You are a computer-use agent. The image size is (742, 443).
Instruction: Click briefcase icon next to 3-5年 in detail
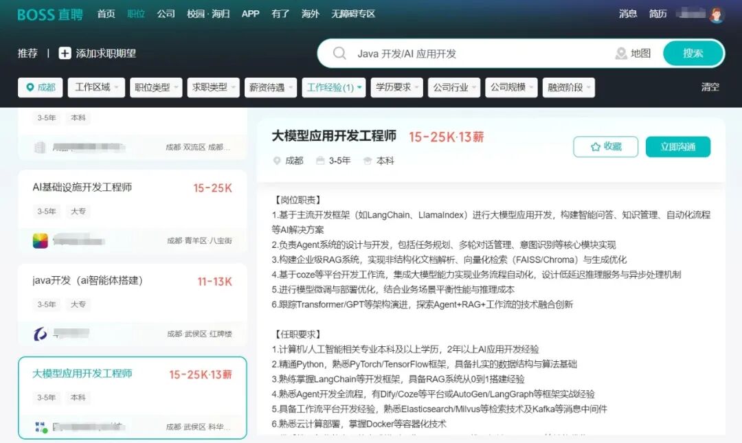[320, 161]
